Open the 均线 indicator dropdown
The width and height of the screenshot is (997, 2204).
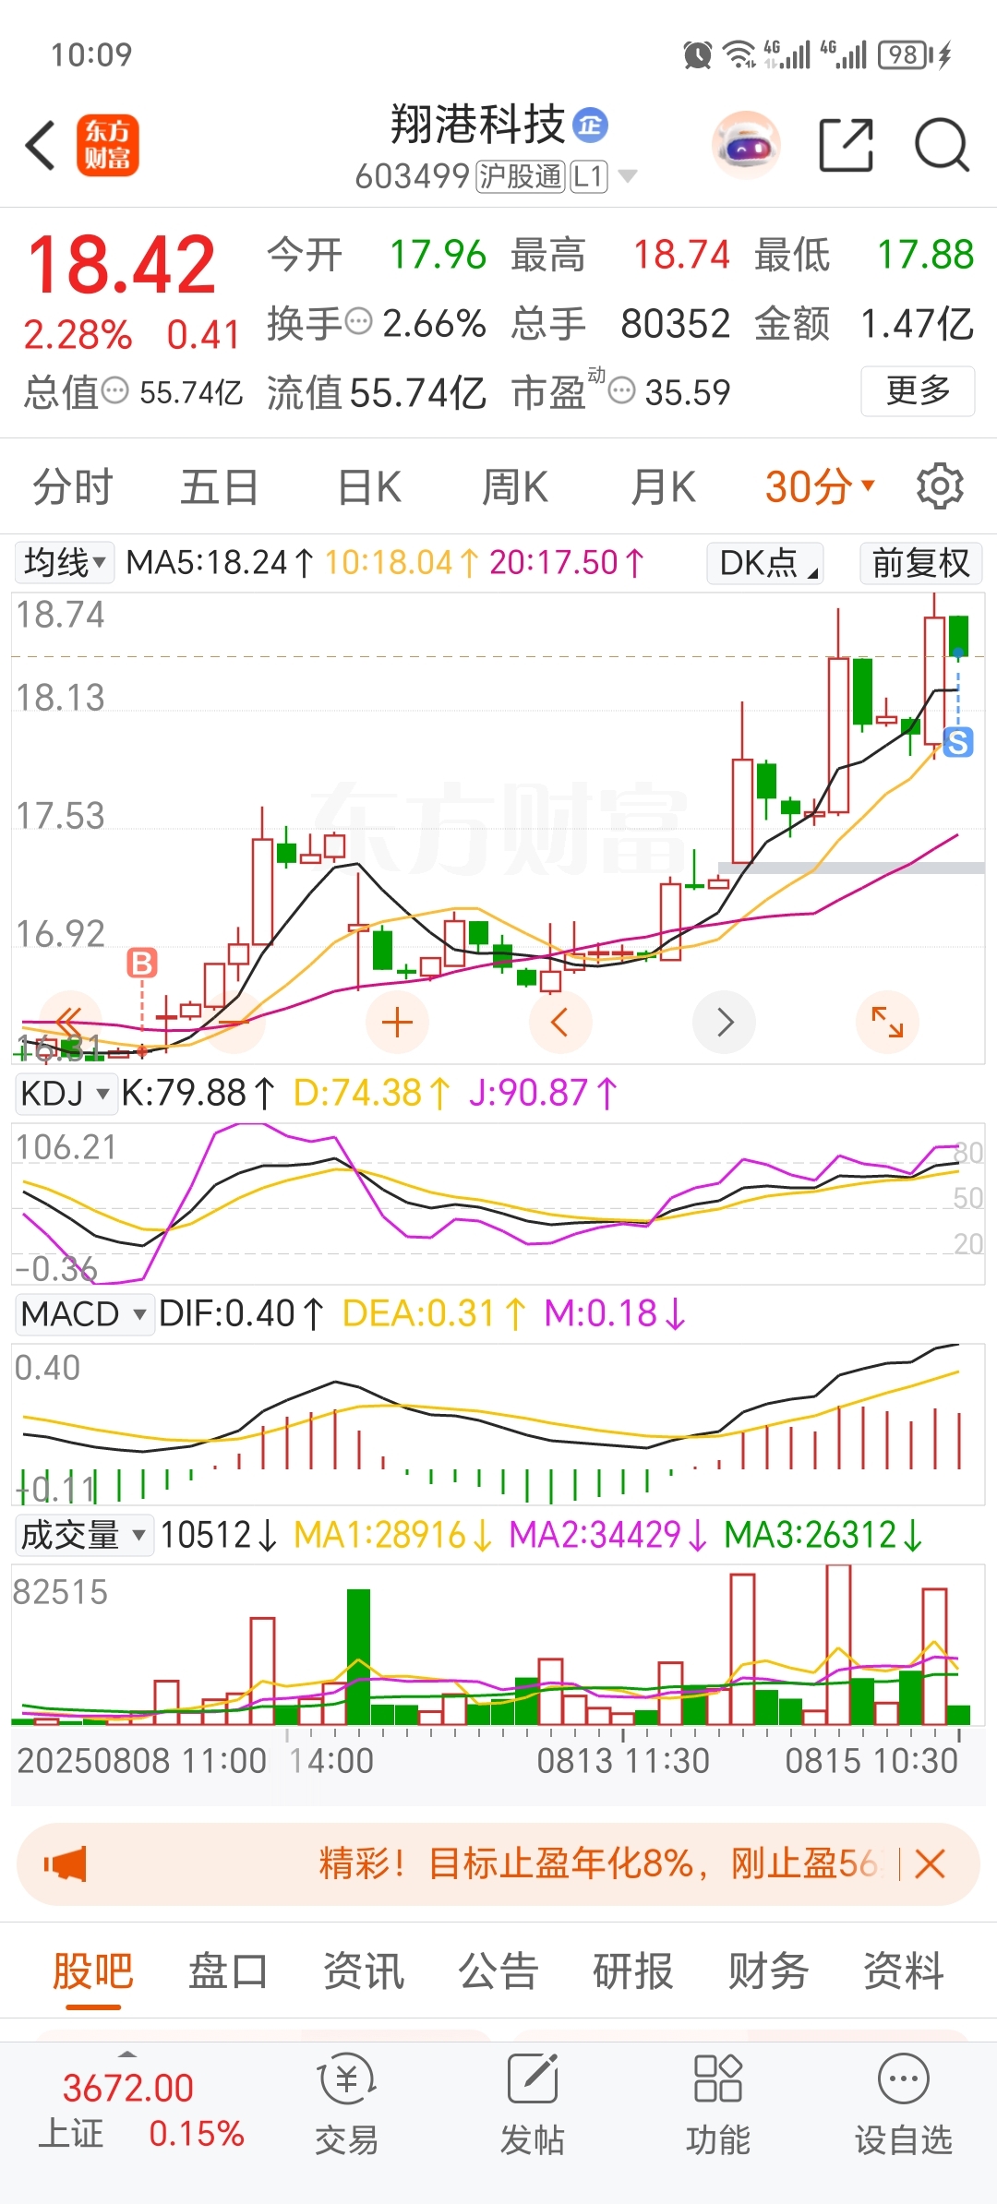[65, 562]
